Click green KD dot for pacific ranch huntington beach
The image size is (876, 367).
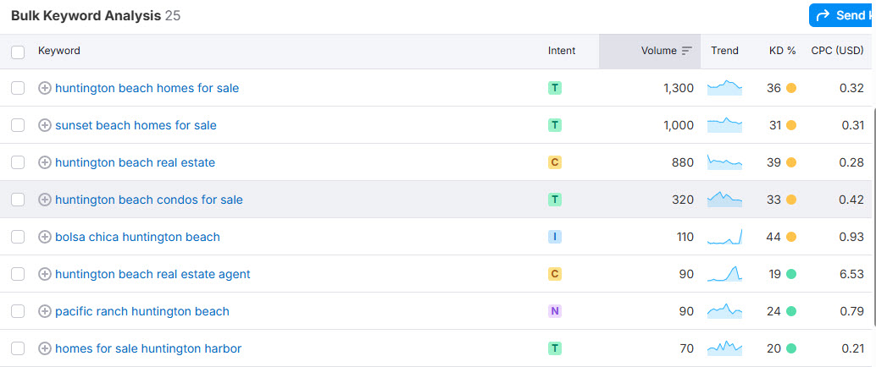pyautogui.click(x=791, y=311)
